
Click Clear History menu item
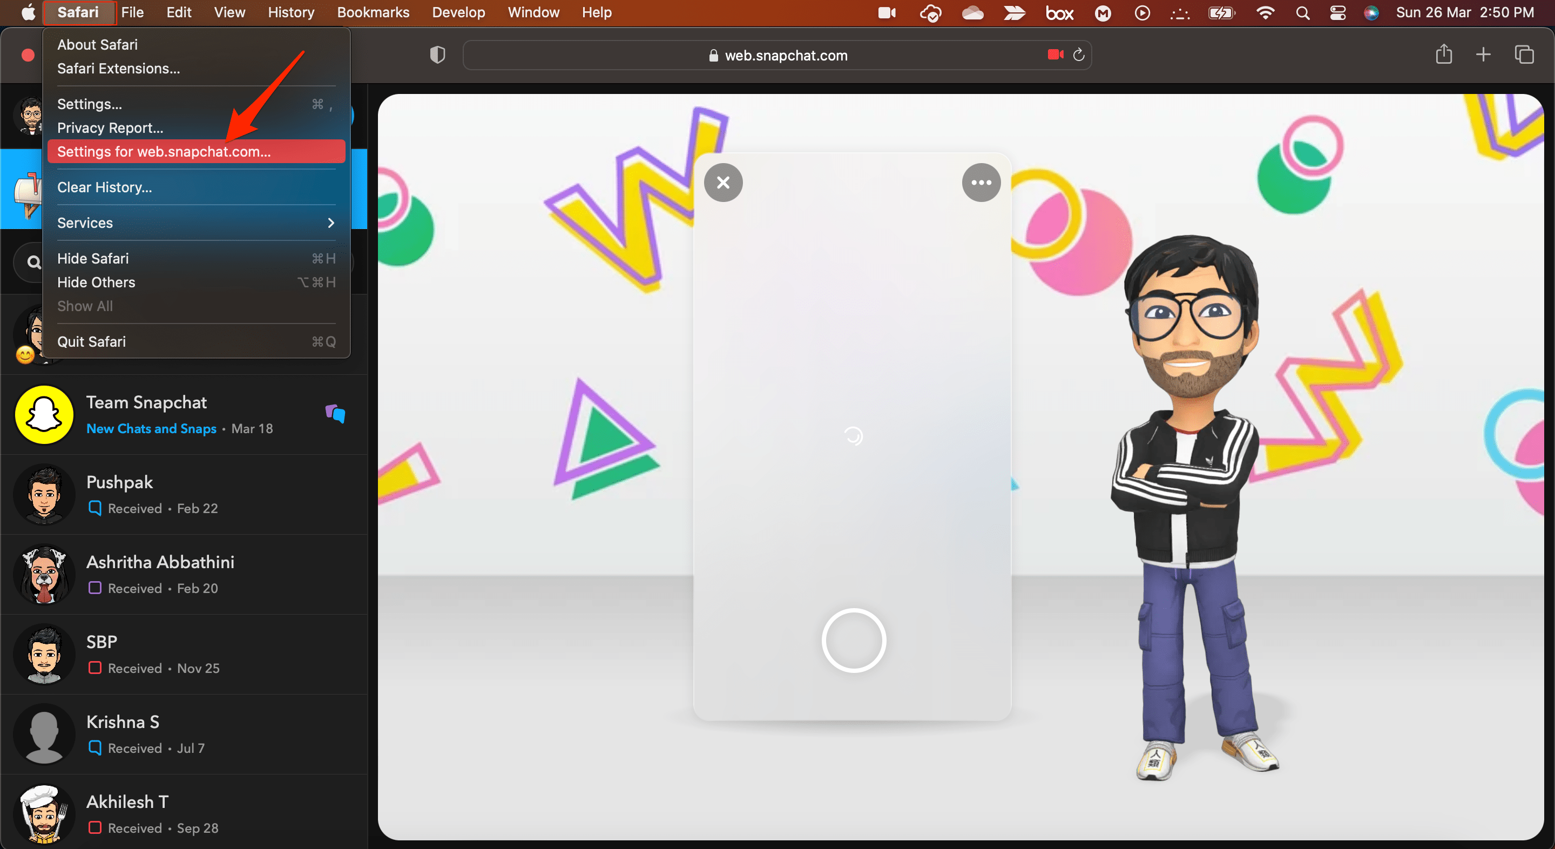click(105, 186)
